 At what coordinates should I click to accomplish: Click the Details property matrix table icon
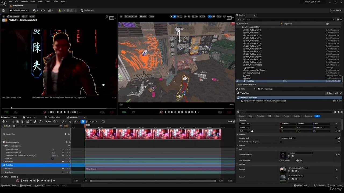point(335,112)
